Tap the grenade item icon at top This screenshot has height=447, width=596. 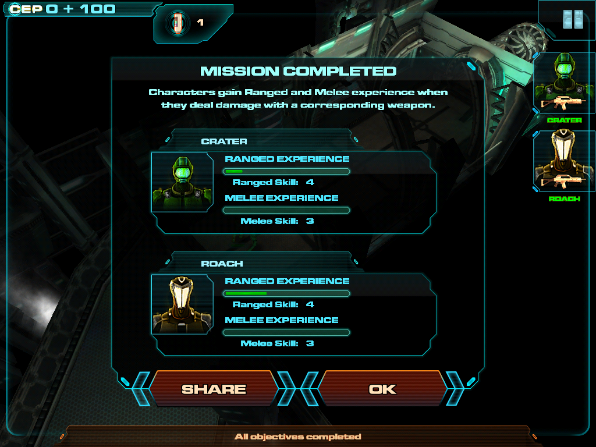pyautogui.click(x=178, y=23)
